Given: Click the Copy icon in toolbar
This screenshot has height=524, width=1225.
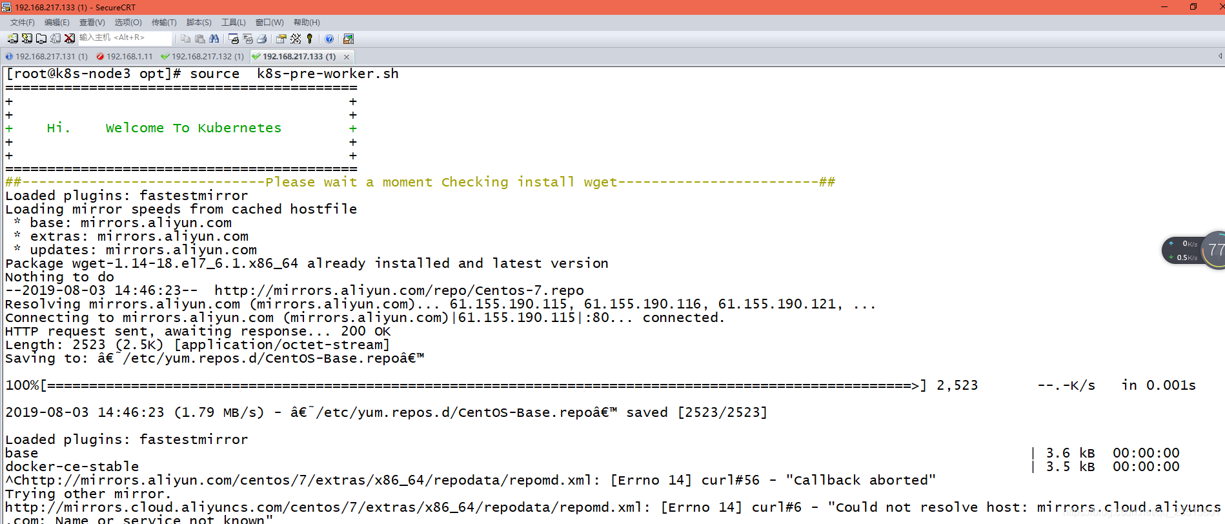Looking at the screenshot, I should pos(186,39).
